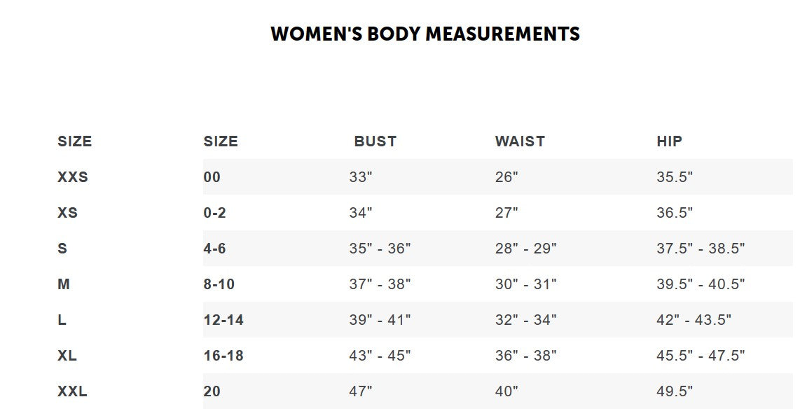Click the Women's Body Measurements heading

425,34
